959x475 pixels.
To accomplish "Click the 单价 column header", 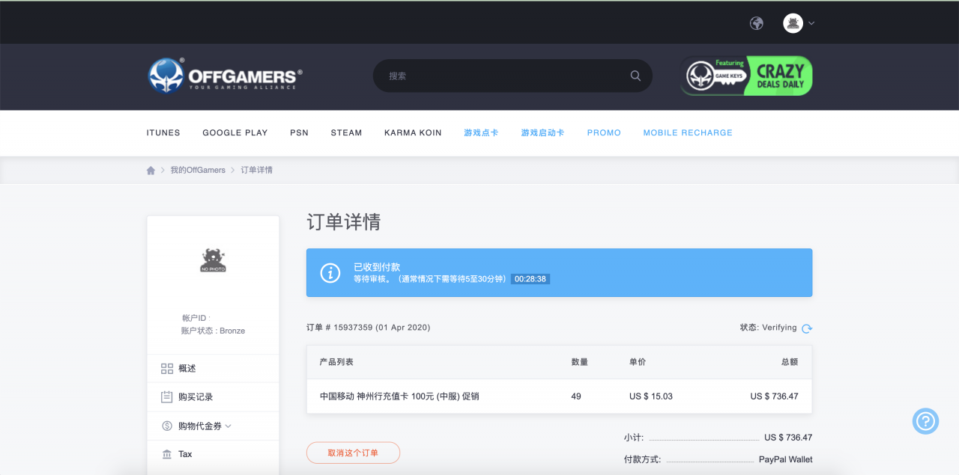I will [638, 362].
